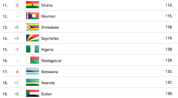Click Zimbabwe's +5 rank change indicator
The width and height of the screenshot is (178, 98).
(x=16, y=27)
